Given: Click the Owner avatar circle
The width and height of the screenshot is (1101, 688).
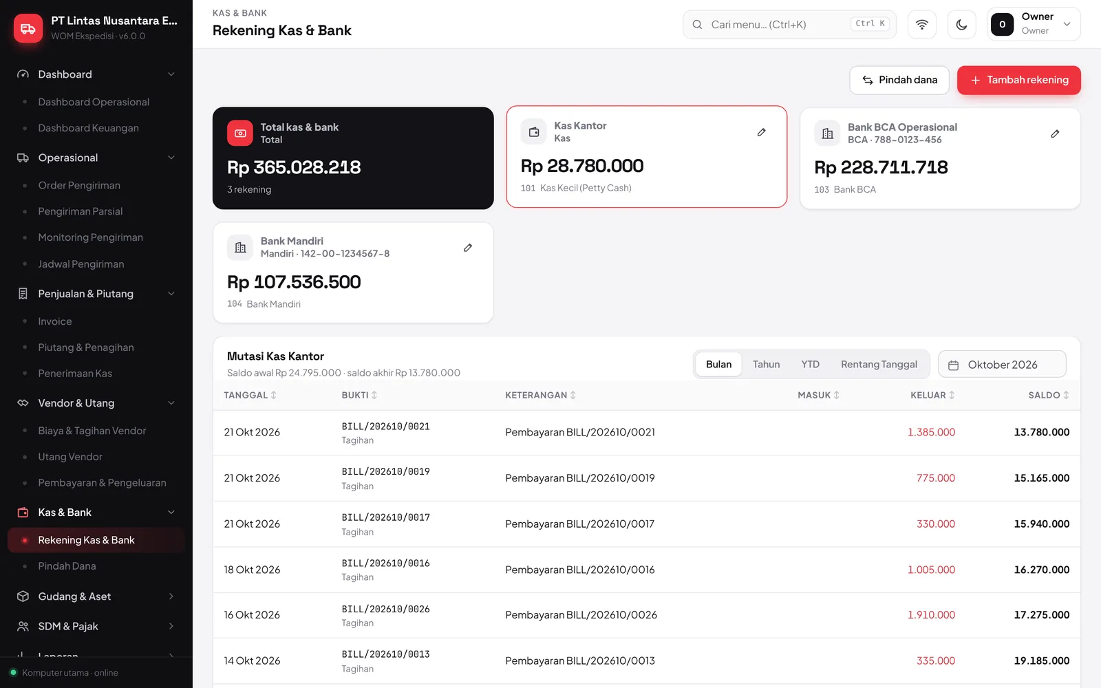Looking at the screenshot, I should click(x=1002, y=25).
